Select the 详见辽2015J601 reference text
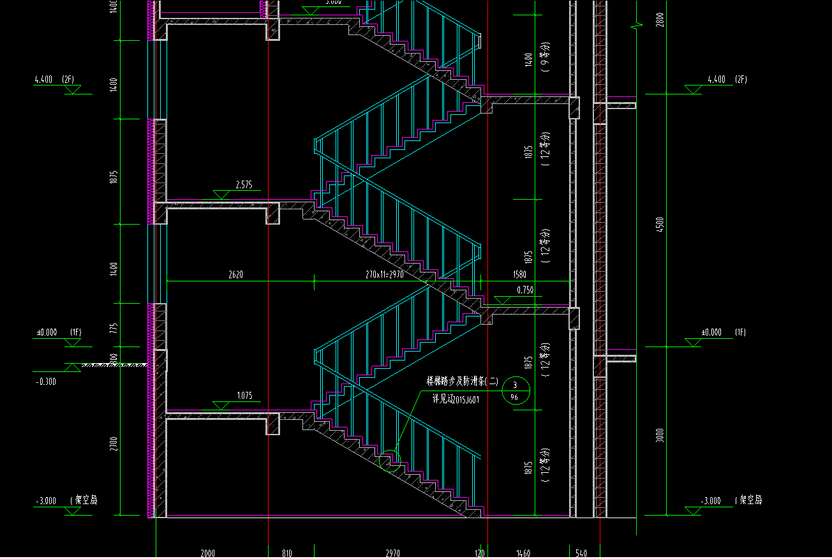 click(x=456, y=399)
